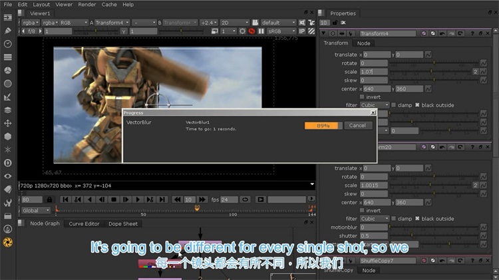Screen dimensions: 499x280
Task: Click the frame 80 marker on timeline
Action: 198,208
